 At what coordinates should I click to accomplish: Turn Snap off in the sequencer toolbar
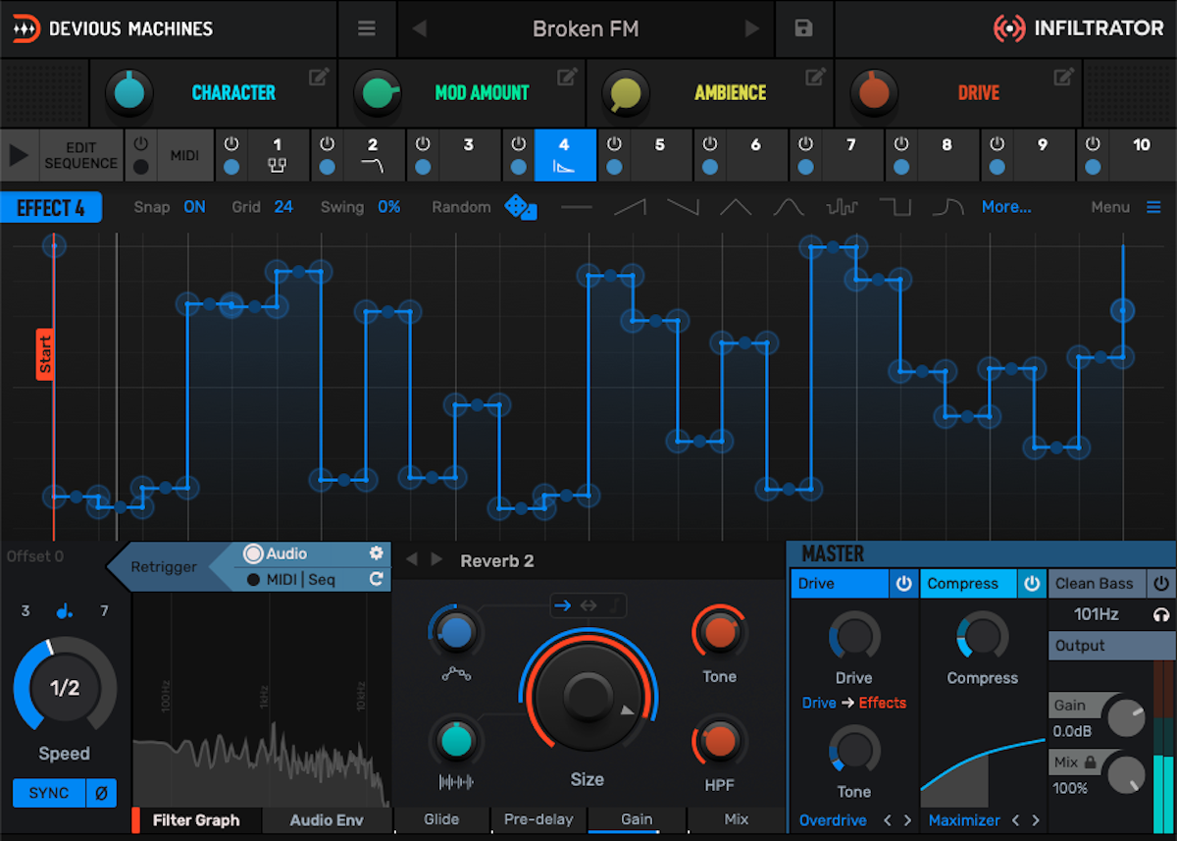click(194, 207)
